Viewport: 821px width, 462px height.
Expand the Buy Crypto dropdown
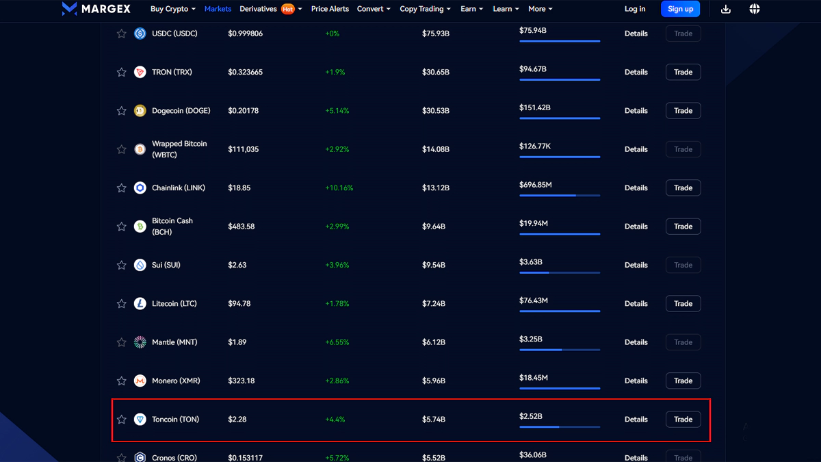click(x=172, y=9)
